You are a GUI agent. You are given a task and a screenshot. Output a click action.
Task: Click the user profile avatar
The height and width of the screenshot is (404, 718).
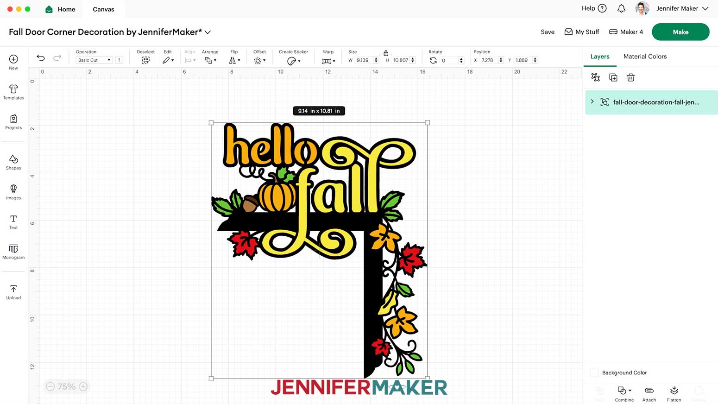pyautogui.click(x=642, y=8)
